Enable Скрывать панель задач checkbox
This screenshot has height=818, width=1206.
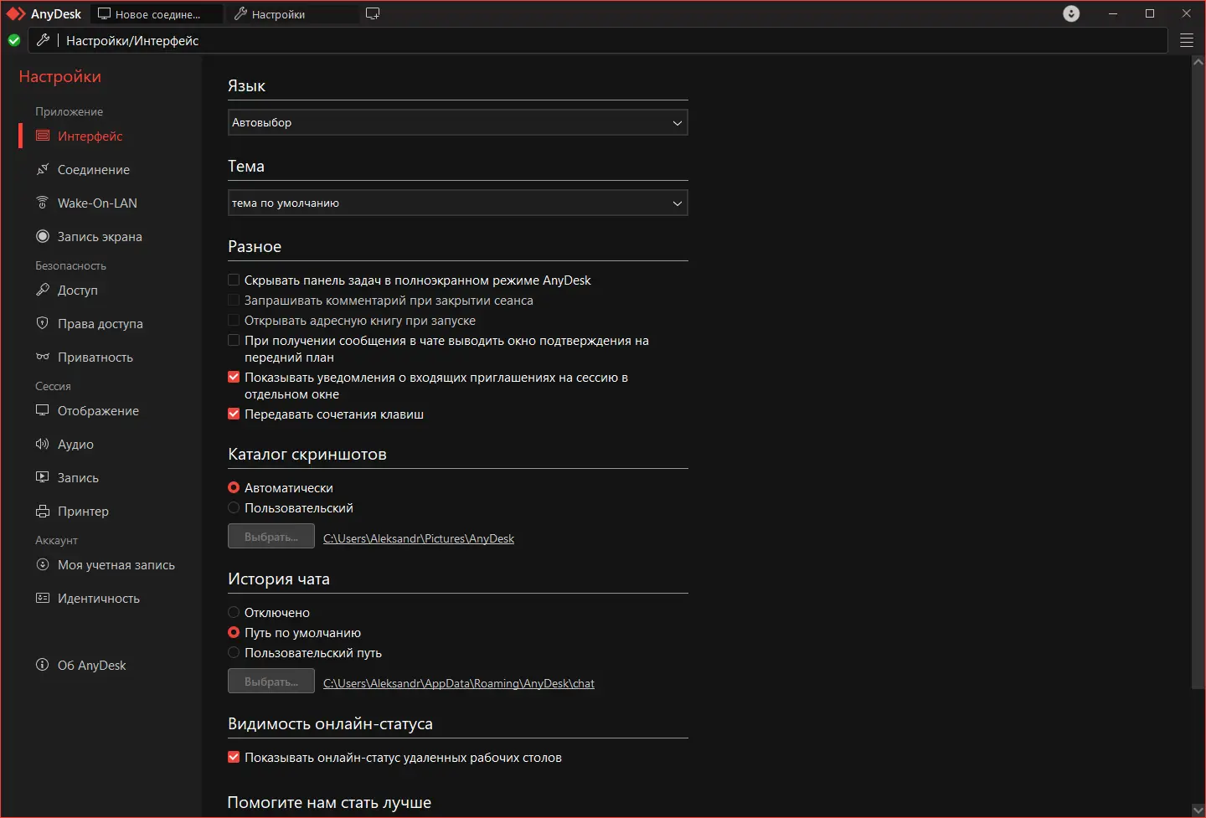[234, 280]
